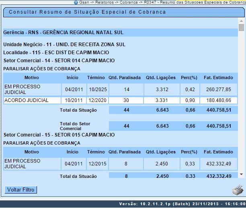Click Setor Comercial 15 section heading
Screen dimensions: 246x208
pos(59,135)
